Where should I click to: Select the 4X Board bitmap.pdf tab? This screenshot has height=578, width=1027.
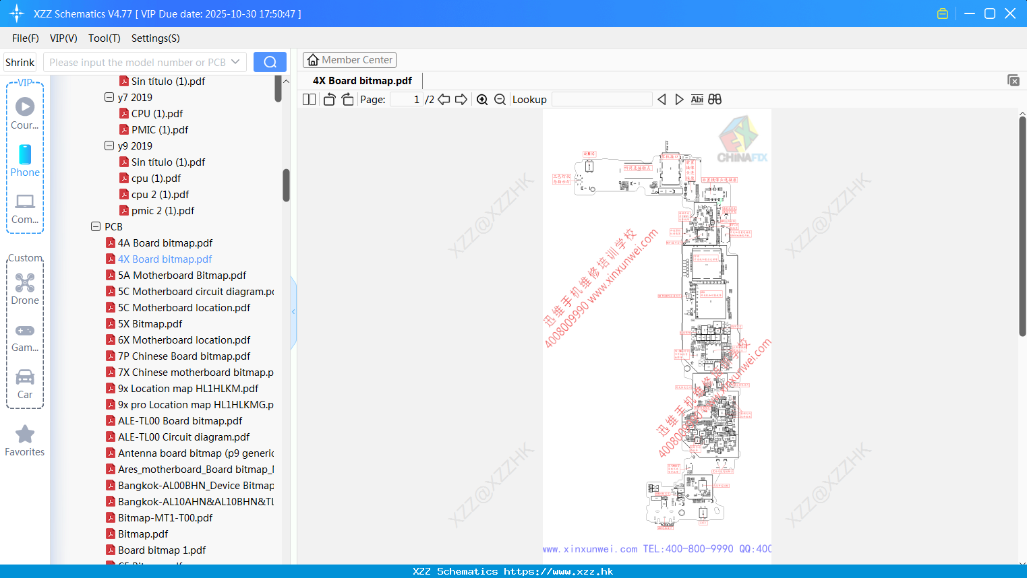(x=362, y=81)
